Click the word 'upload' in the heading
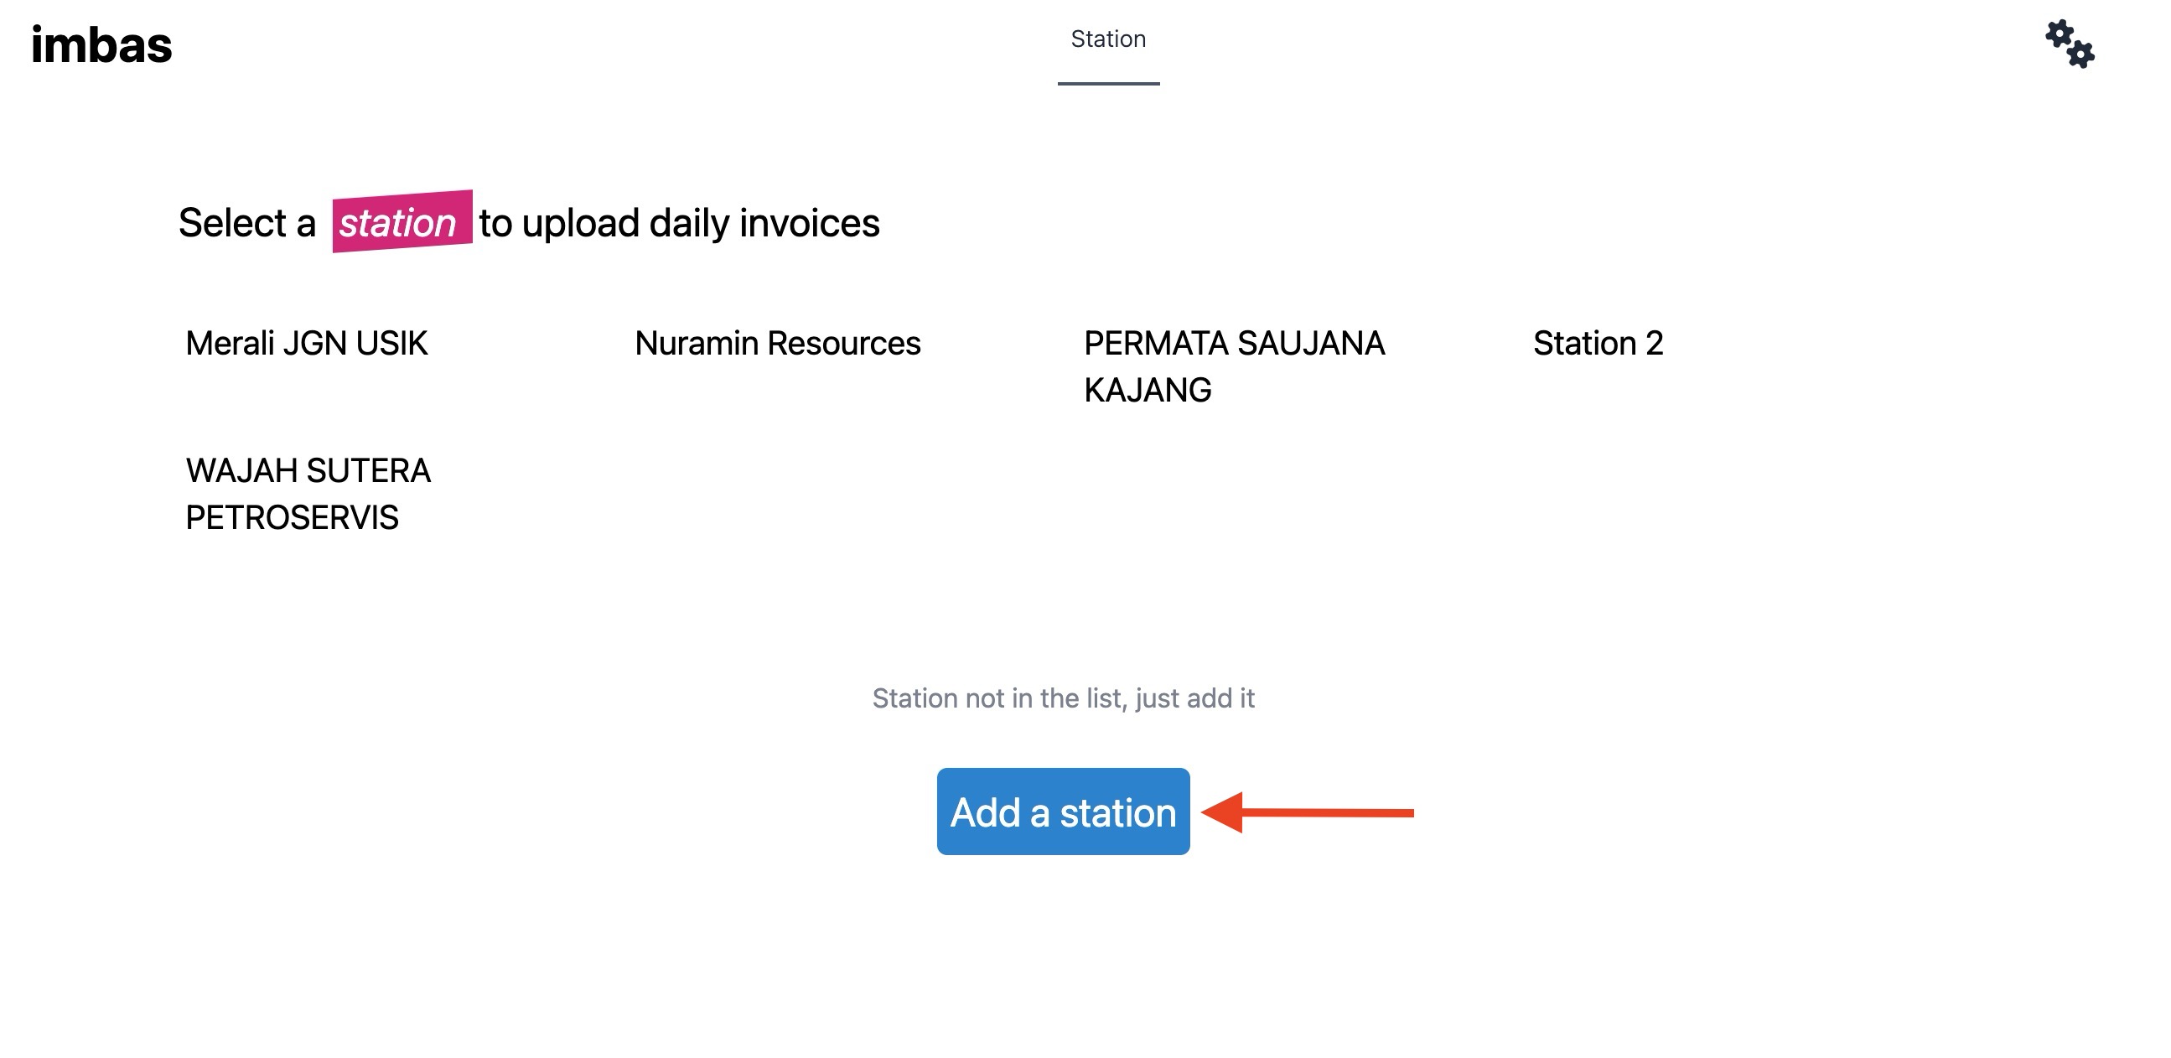The image size is (2171, 1058). click(581, 223)
